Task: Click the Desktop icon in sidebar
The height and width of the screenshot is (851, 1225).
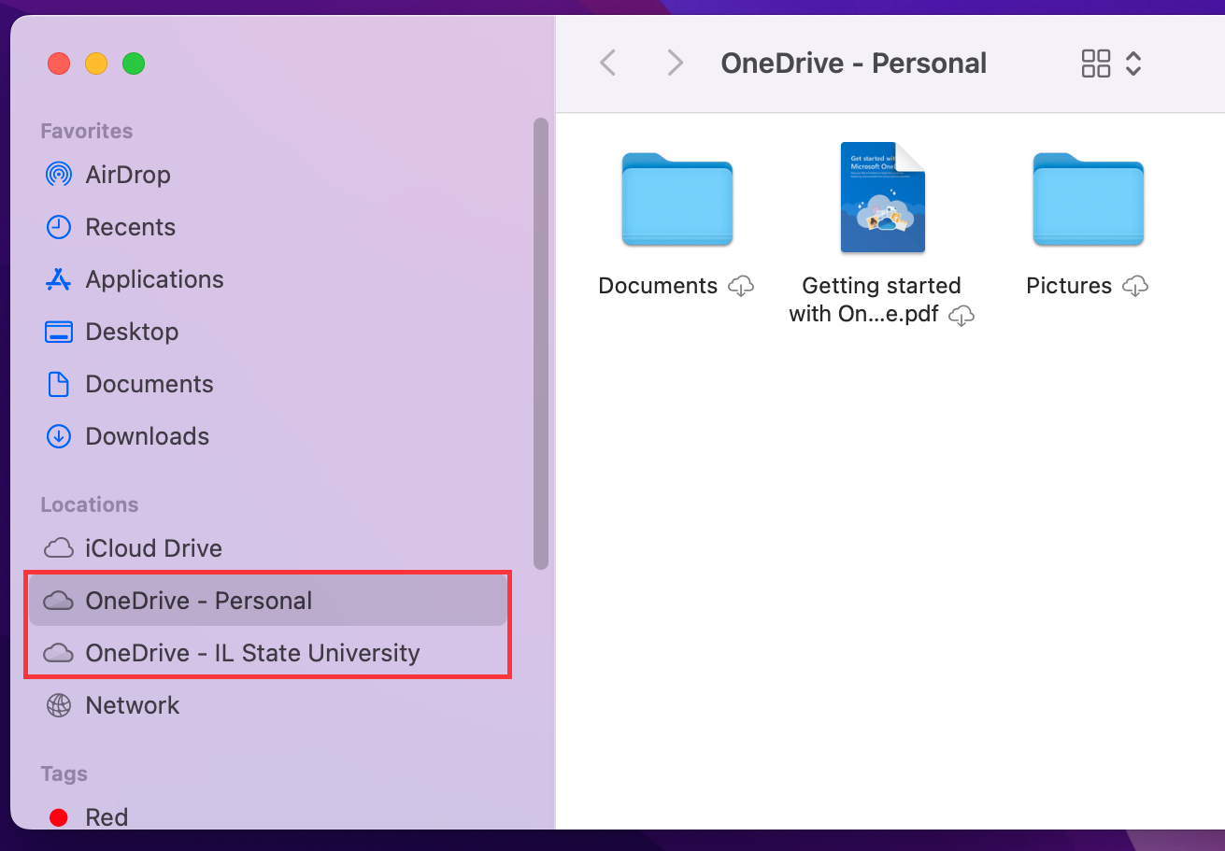Action: (58, 332)
